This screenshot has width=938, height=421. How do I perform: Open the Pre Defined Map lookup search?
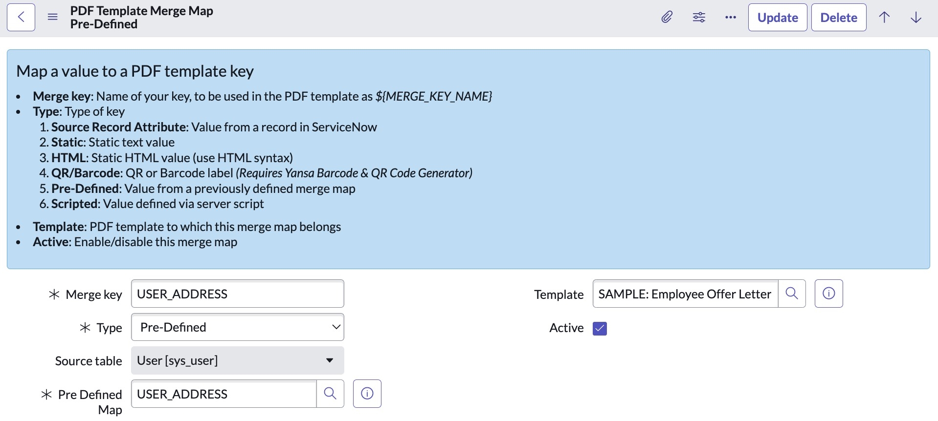click(x=330, y=394)
